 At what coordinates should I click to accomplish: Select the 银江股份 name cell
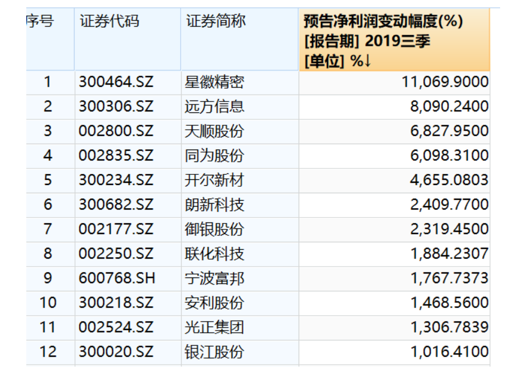(214, 352)
